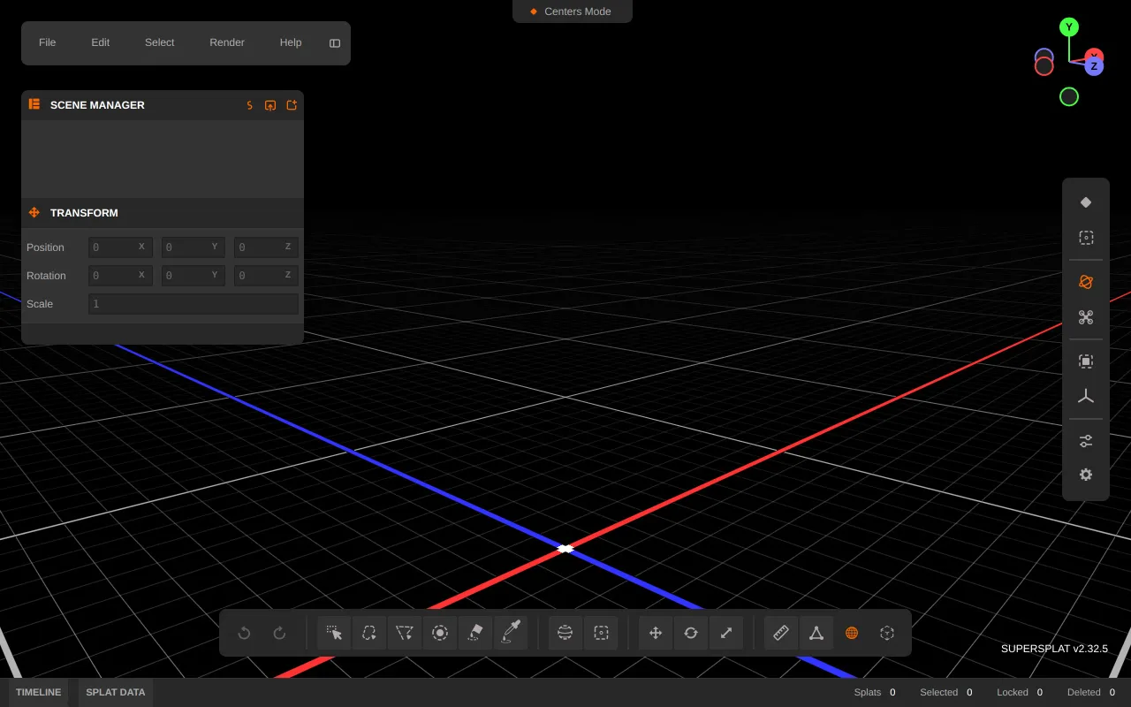Open the Render menu
This screenshot has width=1131, height=707.
[x=227, y=42]
